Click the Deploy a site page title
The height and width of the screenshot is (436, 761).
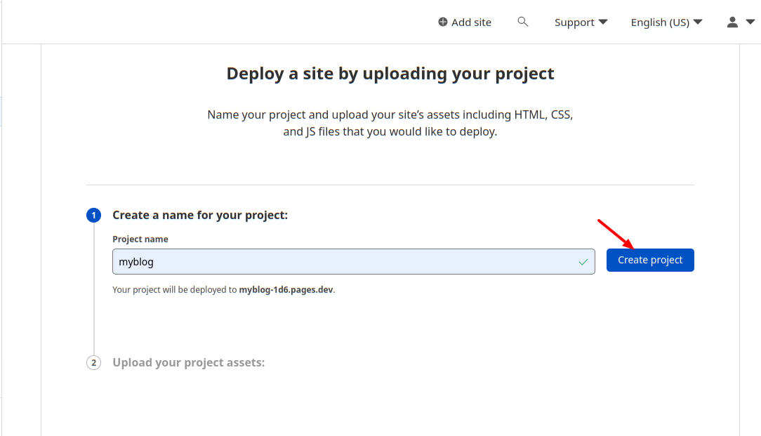390,74
